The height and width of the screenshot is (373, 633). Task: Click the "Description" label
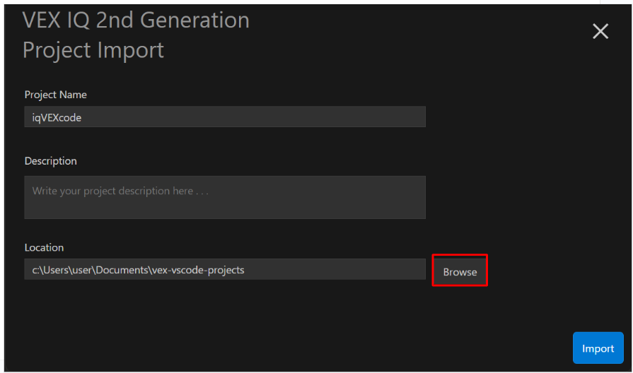pyautogui.click(x=51, y=161)
